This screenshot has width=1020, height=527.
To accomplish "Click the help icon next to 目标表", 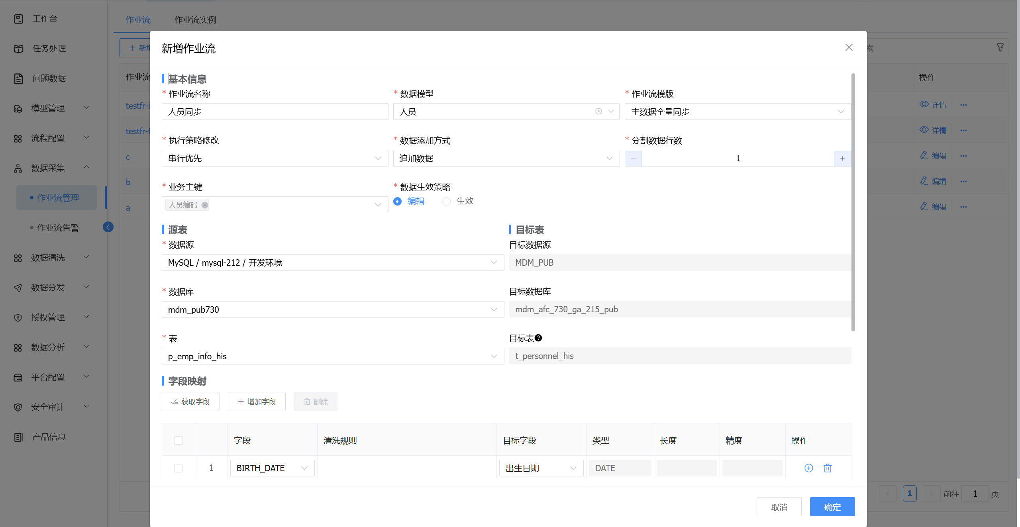I will point(538,338).
